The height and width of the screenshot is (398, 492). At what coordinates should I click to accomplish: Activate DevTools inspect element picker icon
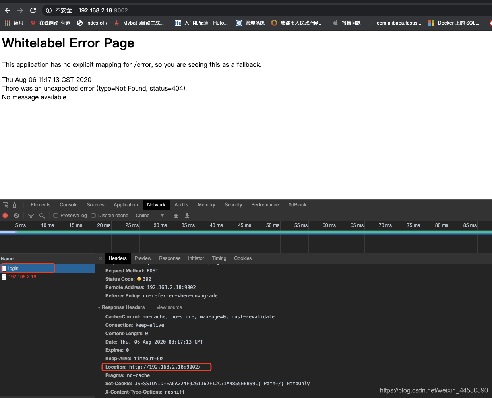6,205
